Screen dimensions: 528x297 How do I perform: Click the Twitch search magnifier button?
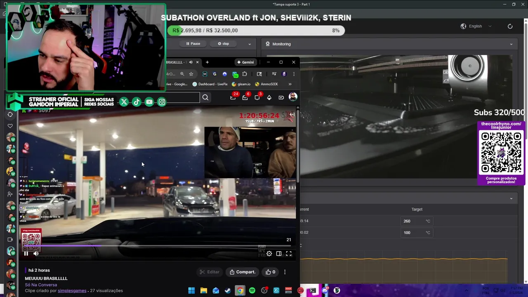tap(205, 97)
